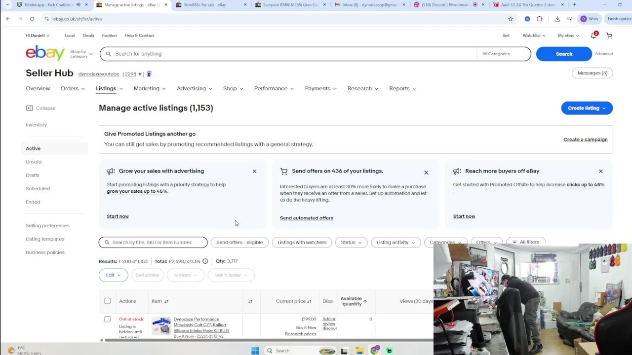Expand the My eBay menu
This screenshot has width=632, height=355.
click(568, 35)
